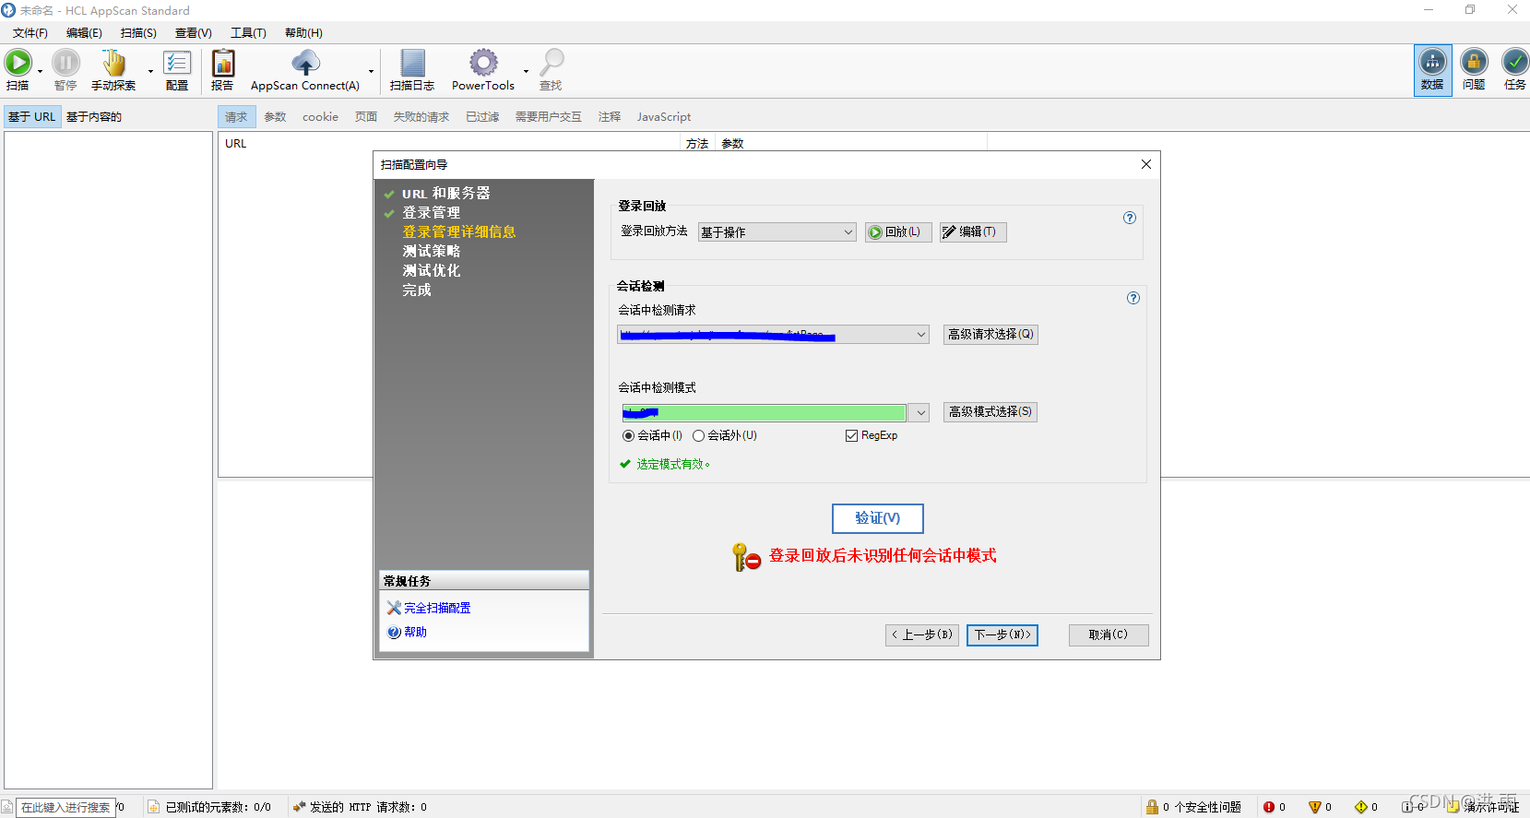Open the Scan button dropdown arrow
The image size is (1530, 818).
41,71
